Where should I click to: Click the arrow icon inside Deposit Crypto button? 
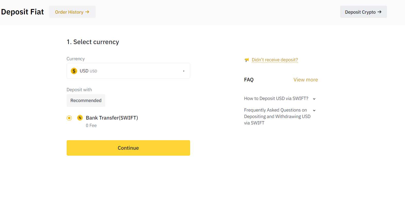click(x=380, y=12)
